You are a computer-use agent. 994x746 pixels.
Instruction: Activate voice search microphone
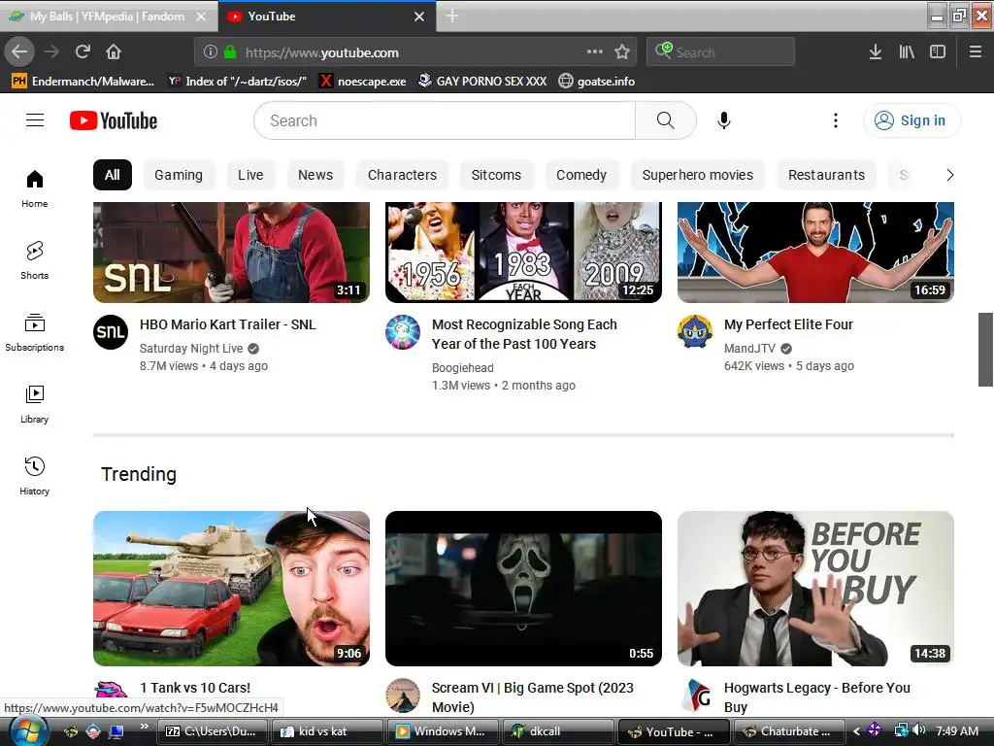click(x=723, y=120)
